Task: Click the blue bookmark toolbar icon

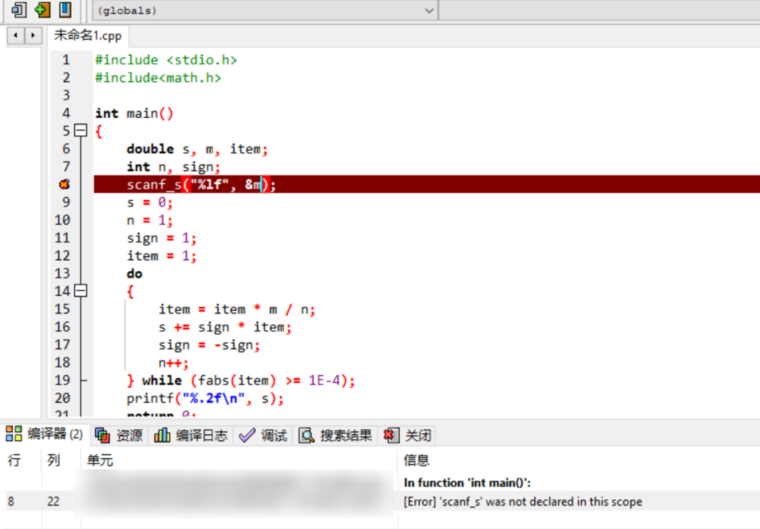Action: coord(65,10)
